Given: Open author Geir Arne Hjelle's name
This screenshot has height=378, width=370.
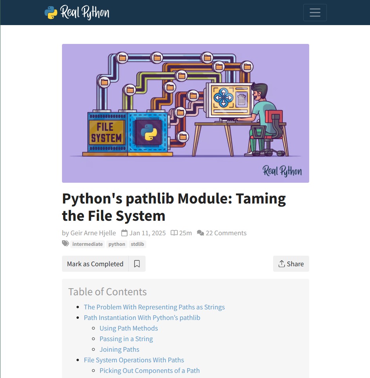Looking at the screenshot, I should (x=93, y=233).
